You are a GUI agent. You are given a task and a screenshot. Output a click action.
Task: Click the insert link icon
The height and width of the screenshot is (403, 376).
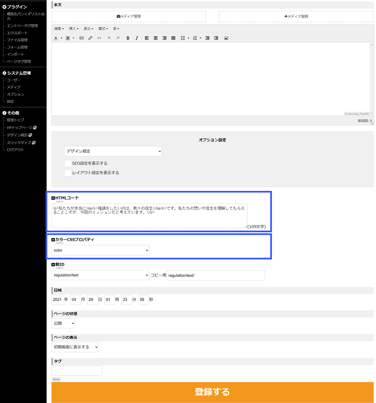90,38
